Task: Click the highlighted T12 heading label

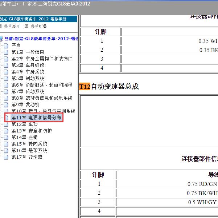Action: (x=85, y=87)
